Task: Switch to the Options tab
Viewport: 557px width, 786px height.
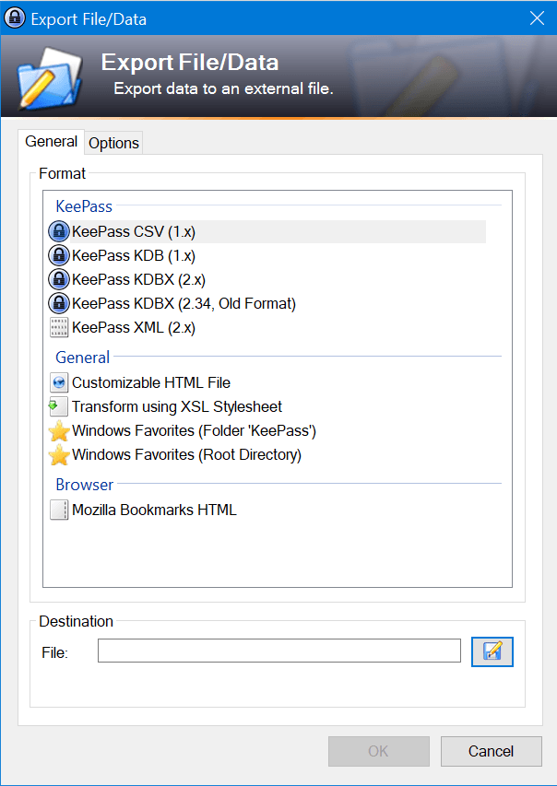Action: pos(114,143)
